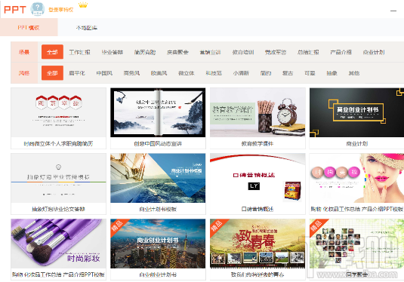Choose the 复古 style filter
Image resolution: width=404 pixels, height=282 pixels.
coord(288,73)
